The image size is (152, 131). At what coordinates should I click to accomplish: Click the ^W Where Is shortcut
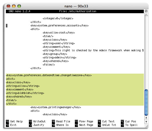pos(60,125)
